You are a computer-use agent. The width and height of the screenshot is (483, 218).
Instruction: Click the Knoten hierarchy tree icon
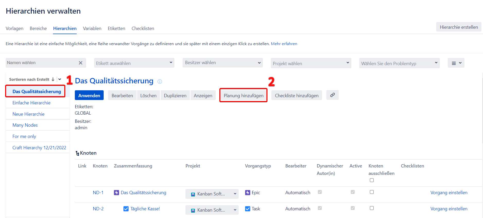click(x=77, y=153)
